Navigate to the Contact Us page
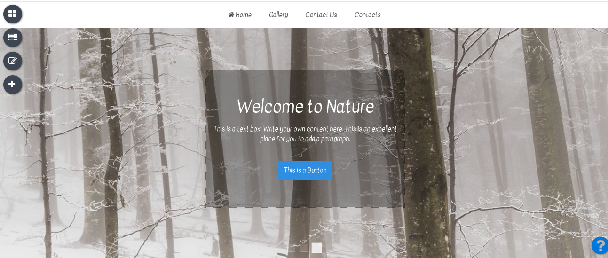This screenshot has height=258, width=608. (x=321, y=15)
